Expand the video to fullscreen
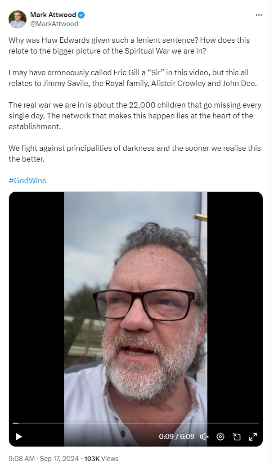 (253, 437)
